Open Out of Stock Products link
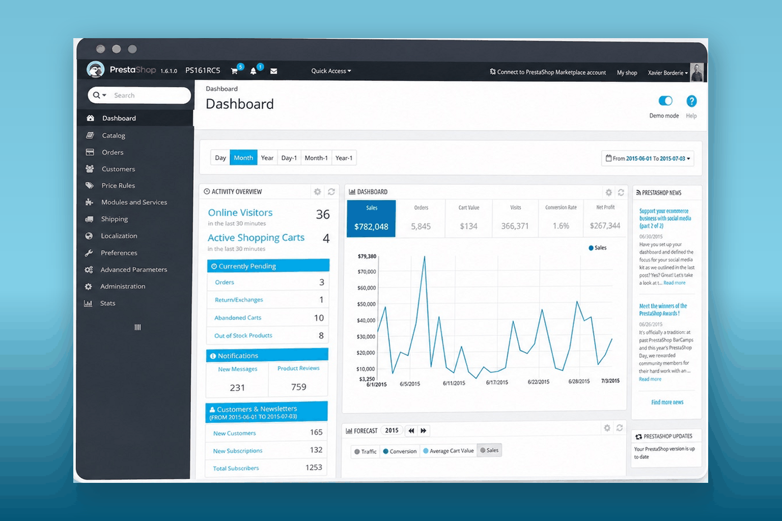This screenshot has height=521, width=782. tap(243, 336)
